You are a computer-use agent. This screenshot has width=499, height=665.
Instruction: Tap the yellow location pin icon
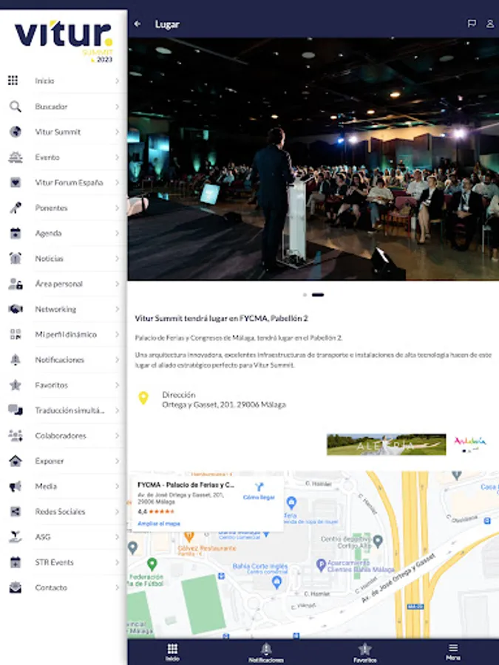tap(143, 398)
